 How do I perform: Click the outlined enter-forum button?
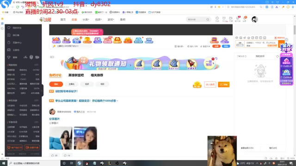(210, 84)
